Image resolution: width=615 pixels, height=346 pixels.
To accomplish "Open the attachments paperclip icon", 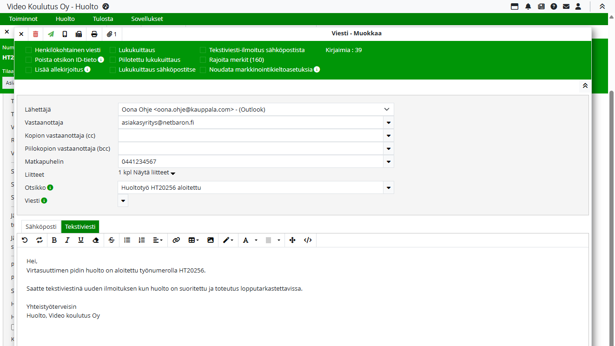I will tap(112, 34).
